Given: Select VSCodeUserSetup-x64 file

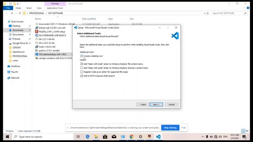Looking at the screenshot, I should [53, 54].
